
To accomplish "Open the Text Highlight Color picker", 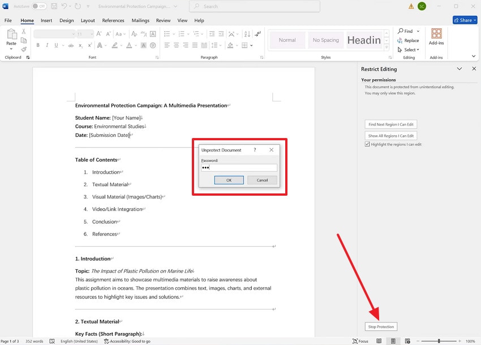I will point(114,45).
